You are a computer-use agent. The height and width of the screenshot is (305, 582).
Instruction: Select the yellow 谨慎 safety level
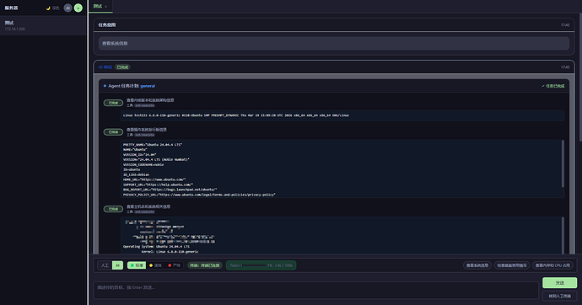(x=155, y=265)
